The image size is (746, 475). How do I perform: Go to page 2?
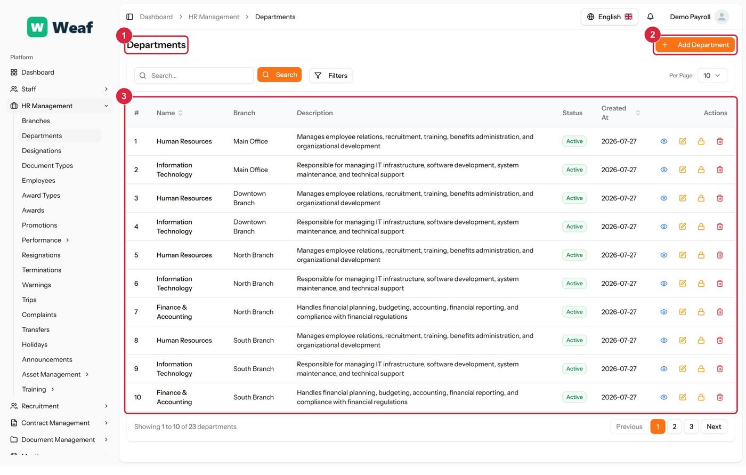coord(675,427)
